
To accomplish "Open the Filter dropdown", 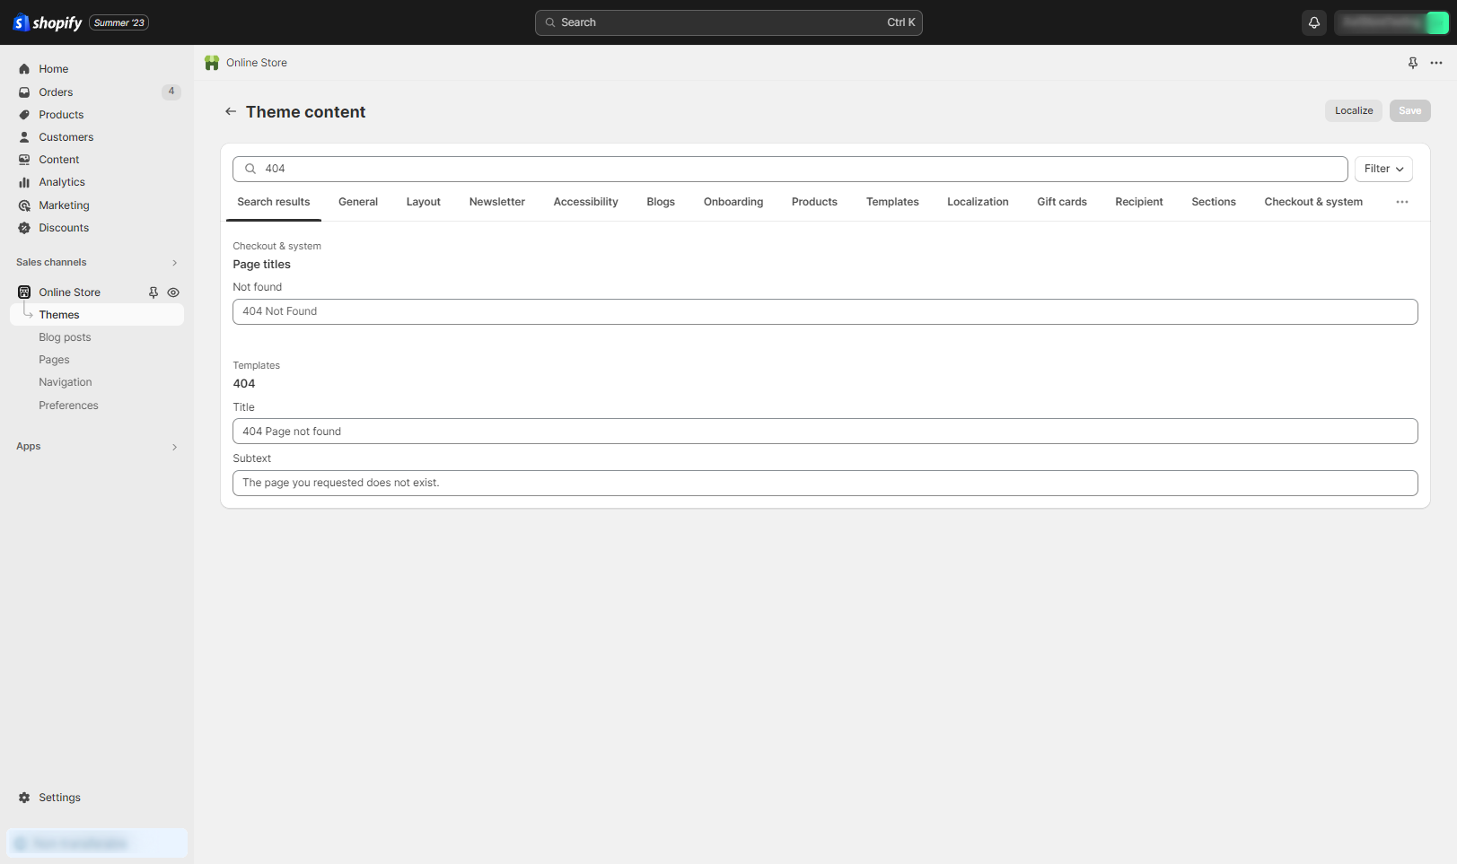I will pos(1383,169).
